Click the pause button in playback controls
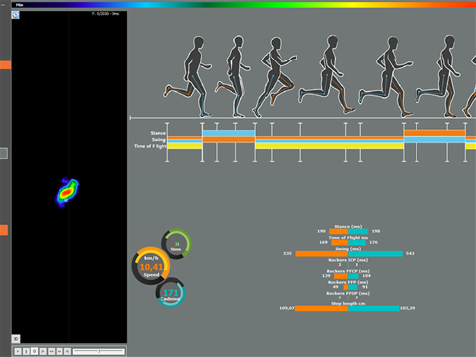The image size is (476, 357). pos(26,351)
